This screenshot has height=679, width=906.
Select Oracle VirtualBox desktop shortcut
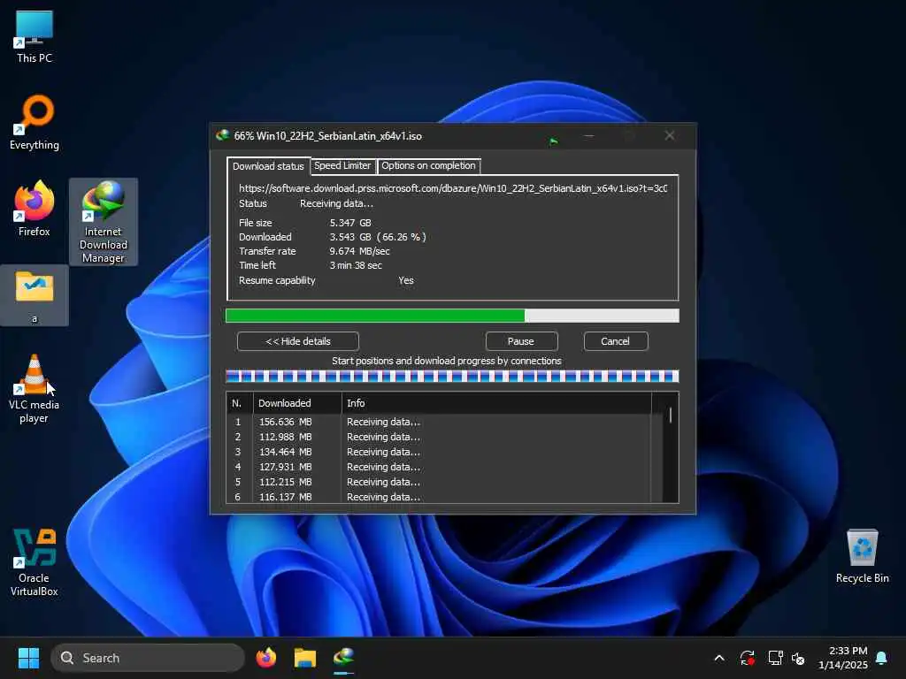(x=35, y=561)
